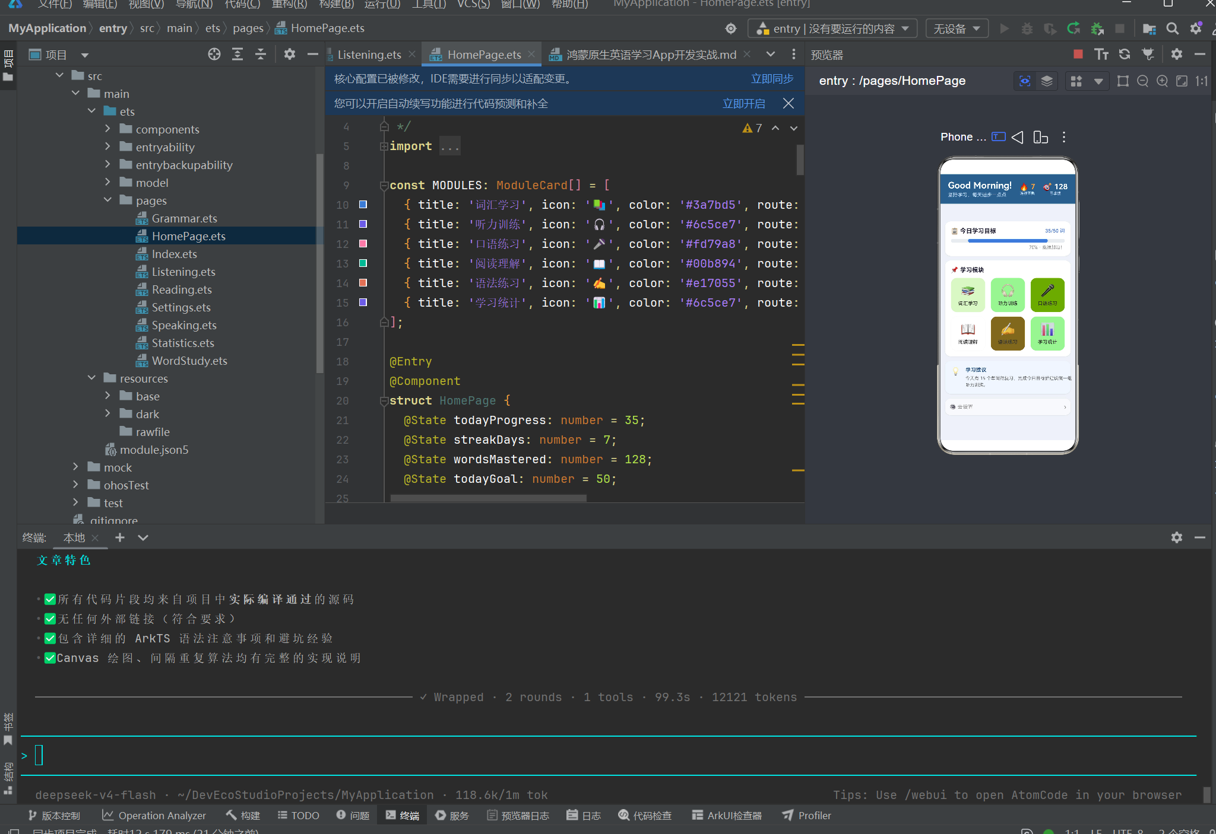Open the project structure folder icon
Screen dimensions: 1216x834
pos(1149,28)
